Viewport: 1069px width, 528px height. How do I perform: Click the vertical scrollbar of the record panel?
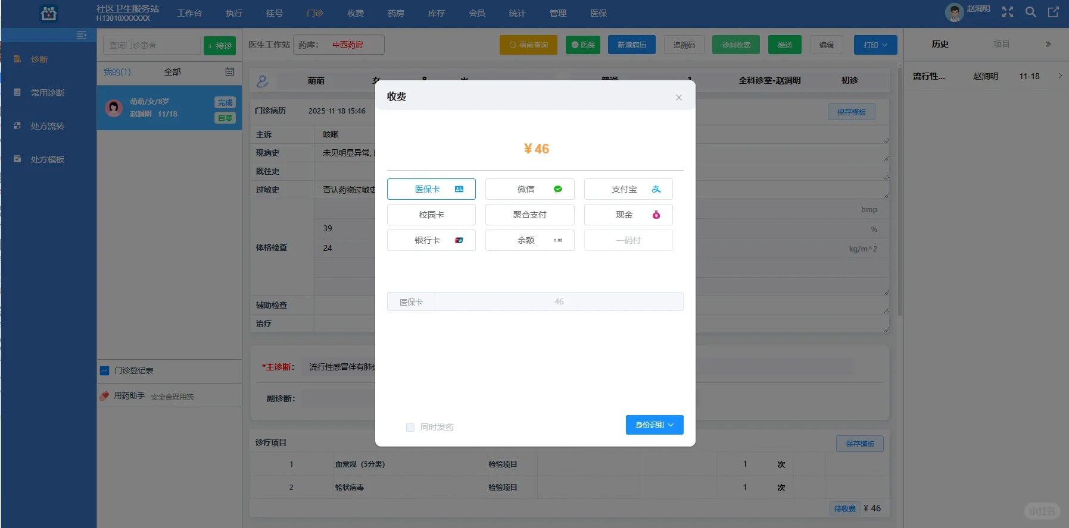[899, 190]
